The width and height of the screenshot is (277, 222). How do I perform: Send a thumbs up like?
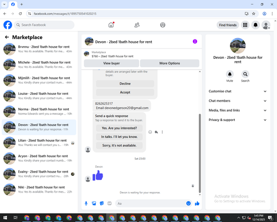pyautogui.click(x=197, y=204)
